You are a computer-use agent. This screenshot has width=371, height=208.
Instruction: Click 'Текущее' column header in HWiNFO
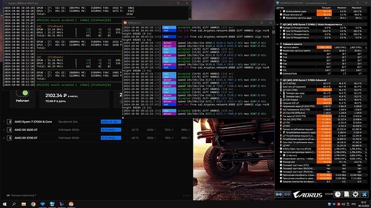click(326, 8)
